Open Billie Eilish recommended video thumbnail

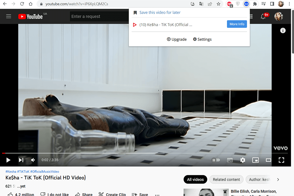[206, 192]
